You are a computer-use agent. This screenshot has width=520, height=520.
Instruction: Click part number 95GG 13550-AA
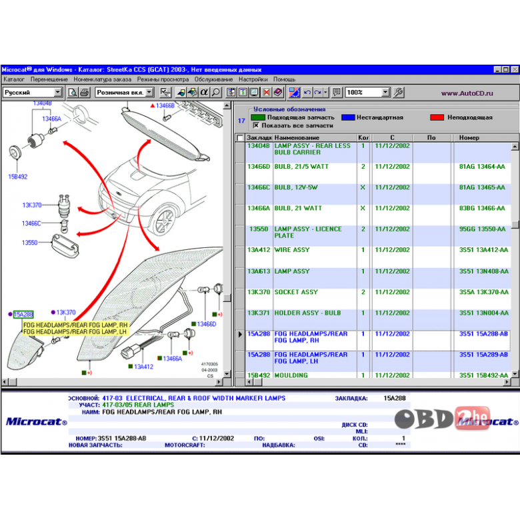click(482, 229)
